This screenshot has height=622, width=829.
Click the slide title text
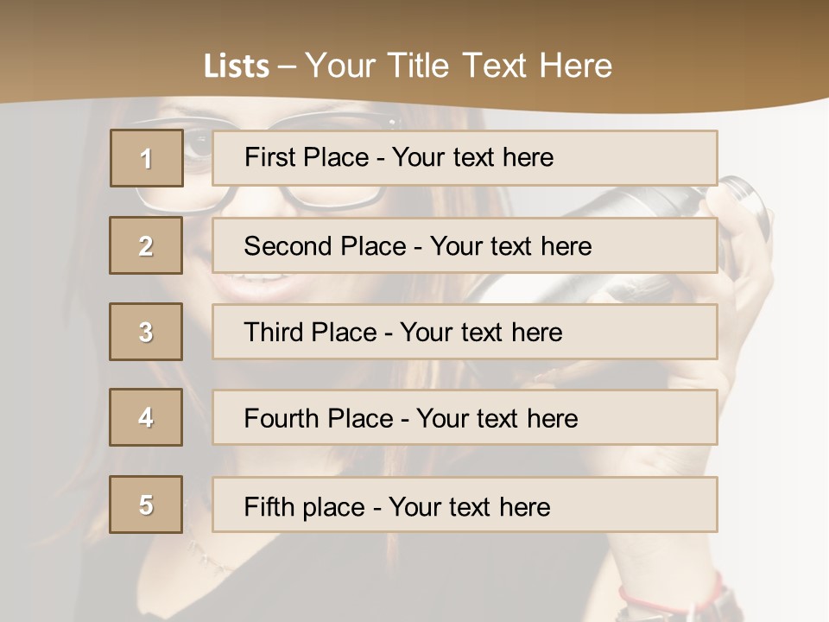408,66
